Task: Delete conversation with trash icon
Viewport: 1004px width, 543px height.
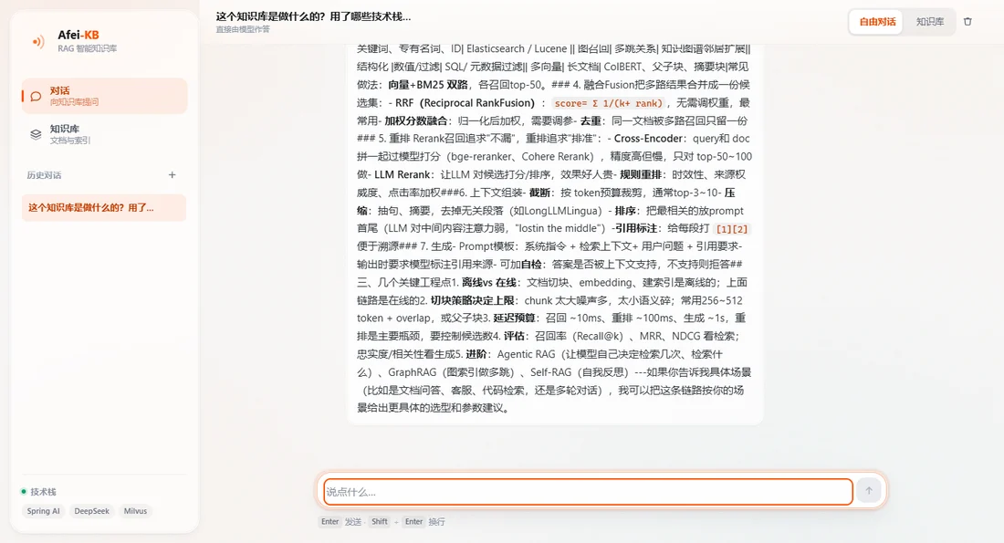Action: click(967, 22)
